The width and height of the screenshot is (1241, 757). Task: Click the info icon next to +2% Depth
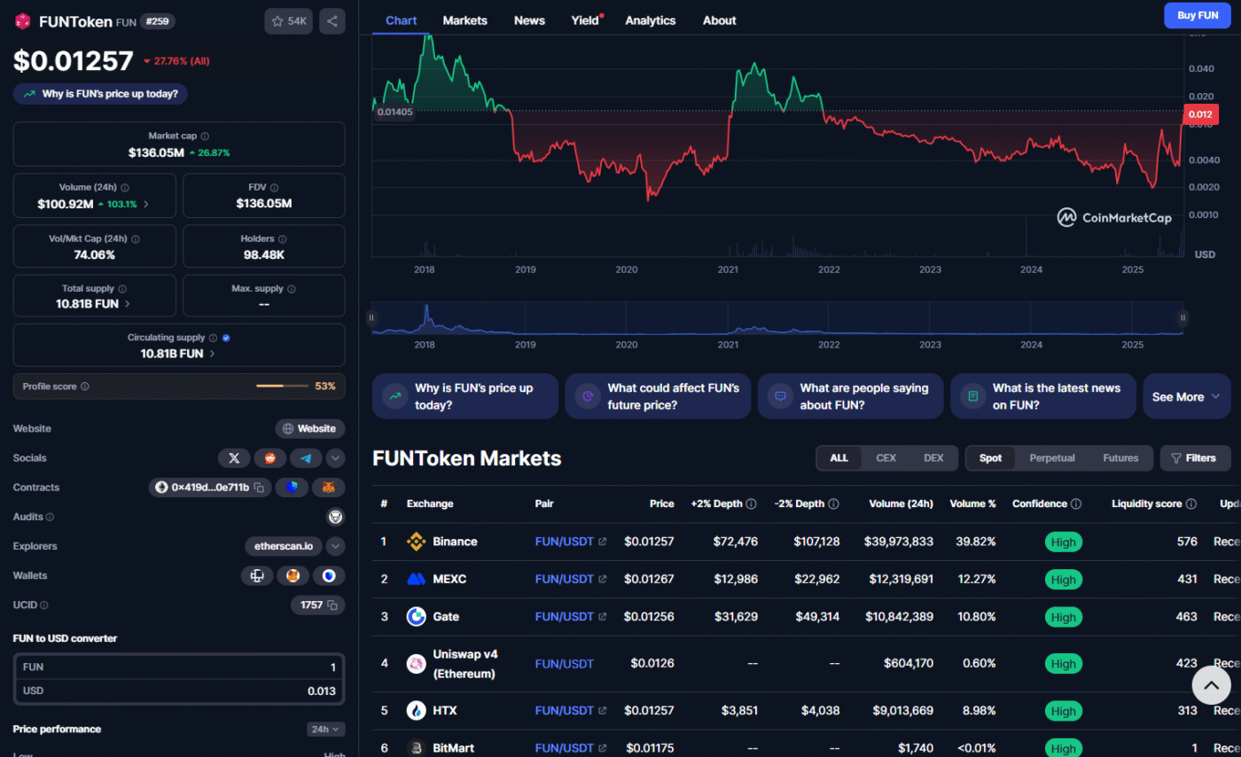pos(751,503)
